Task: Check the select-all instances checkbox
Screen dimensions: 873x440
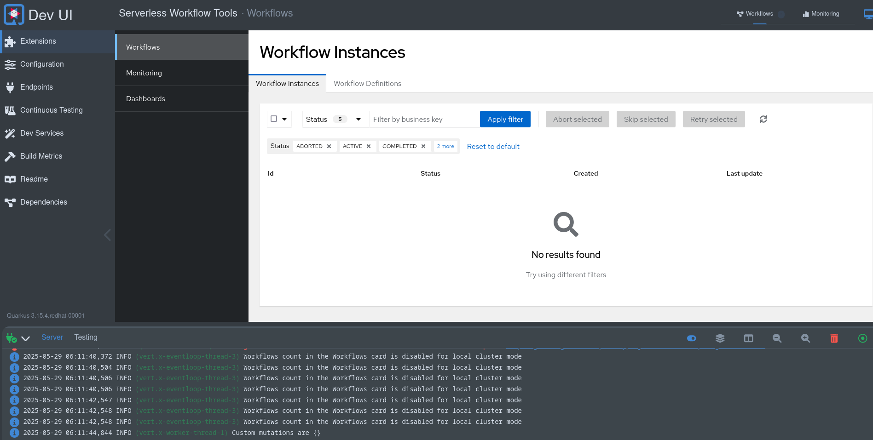Action: tap(274, 119)
